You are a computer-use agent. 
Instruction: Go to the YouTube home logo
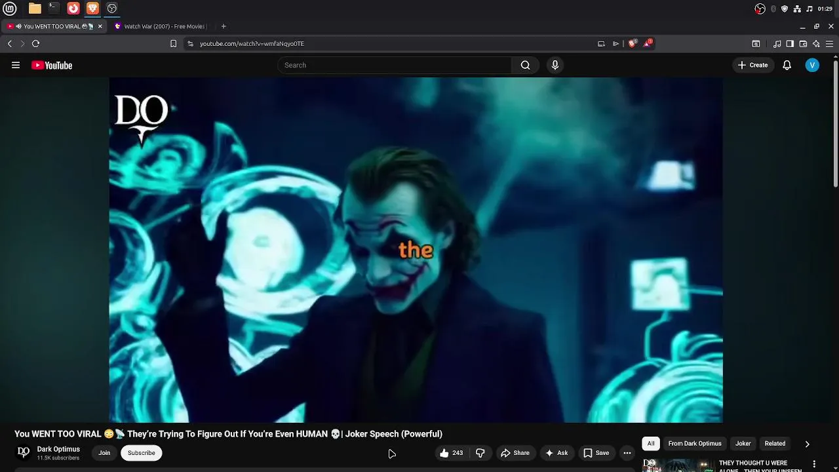point(52,65)
